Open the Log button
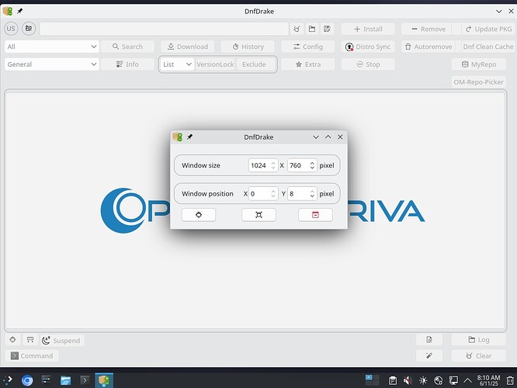 479,340
